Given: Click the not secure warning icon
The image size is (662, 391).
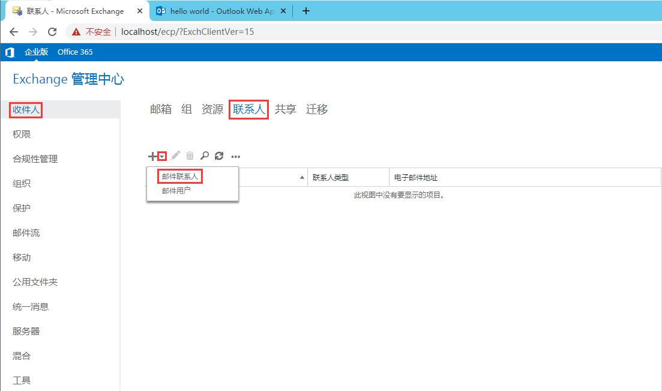Looking at the screenshot, I should point(76,32).
